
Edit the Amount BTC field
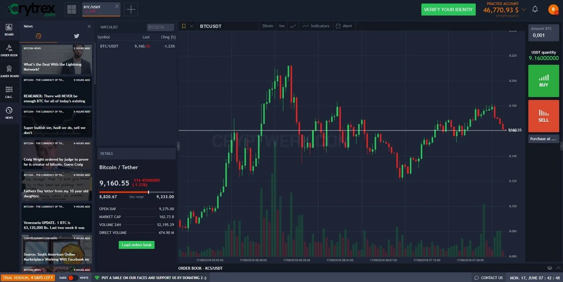point(544,33)
